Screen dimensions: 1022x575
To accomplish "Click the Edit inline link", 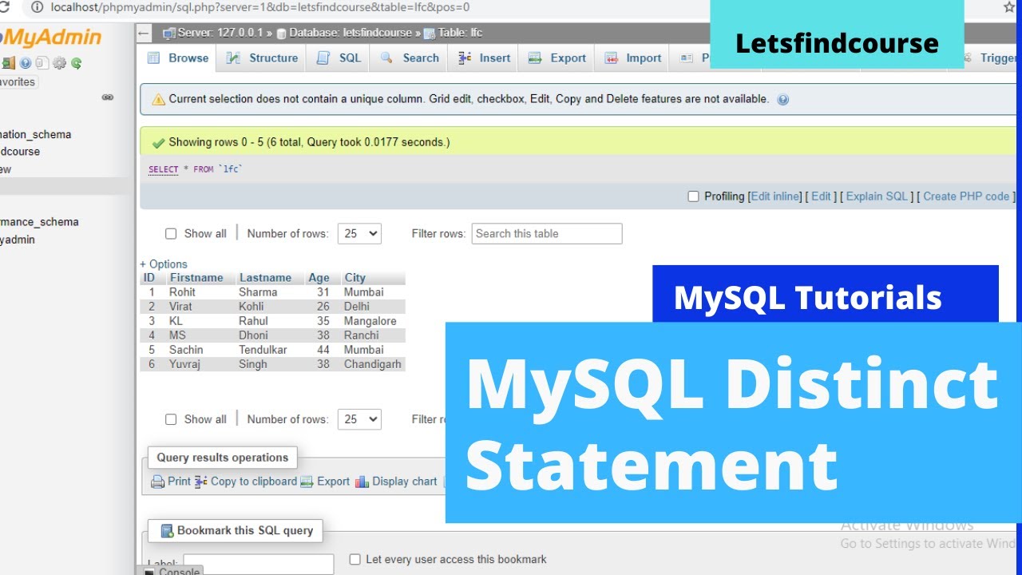I will coord(774,196).
